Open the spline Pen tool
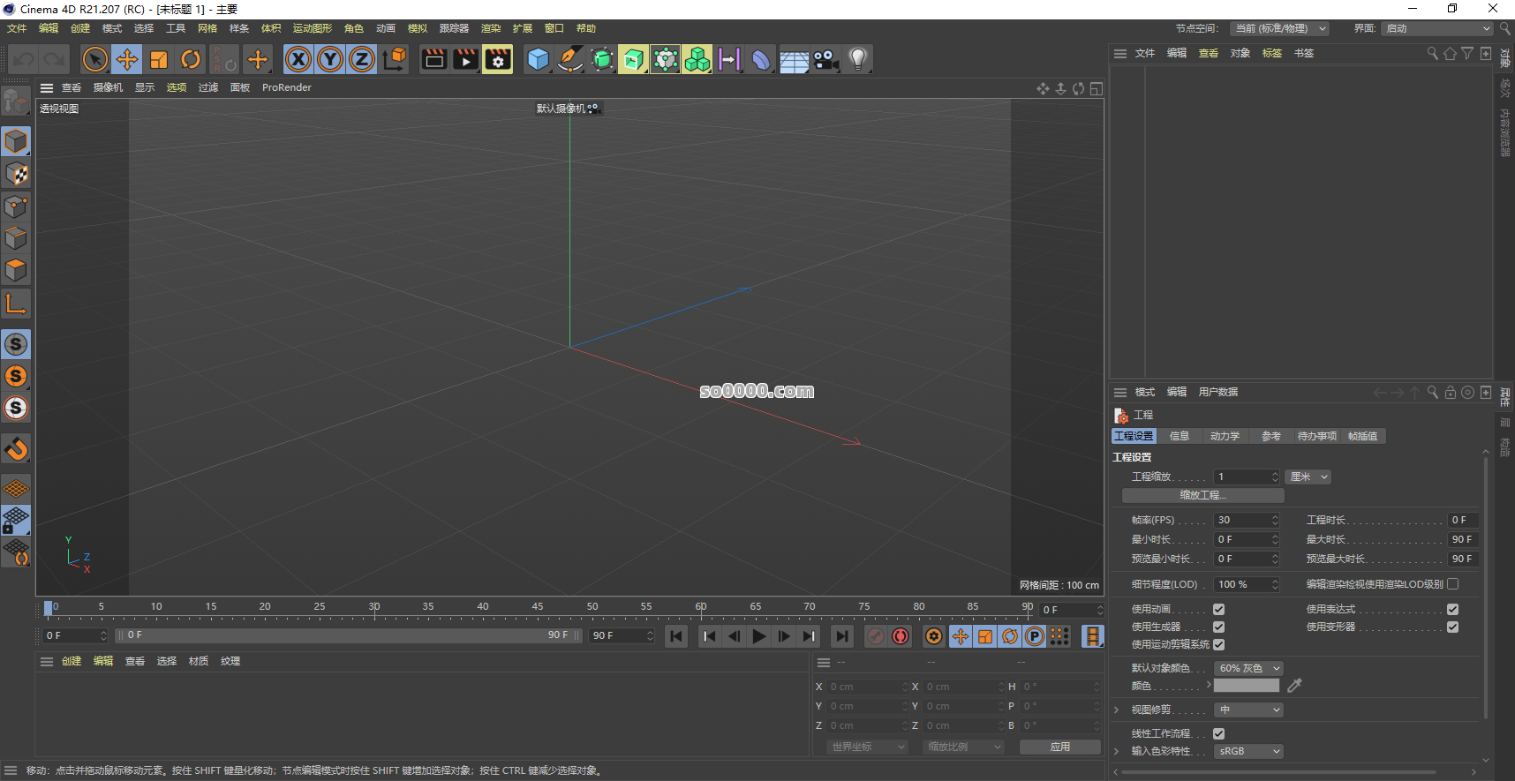 569,59
